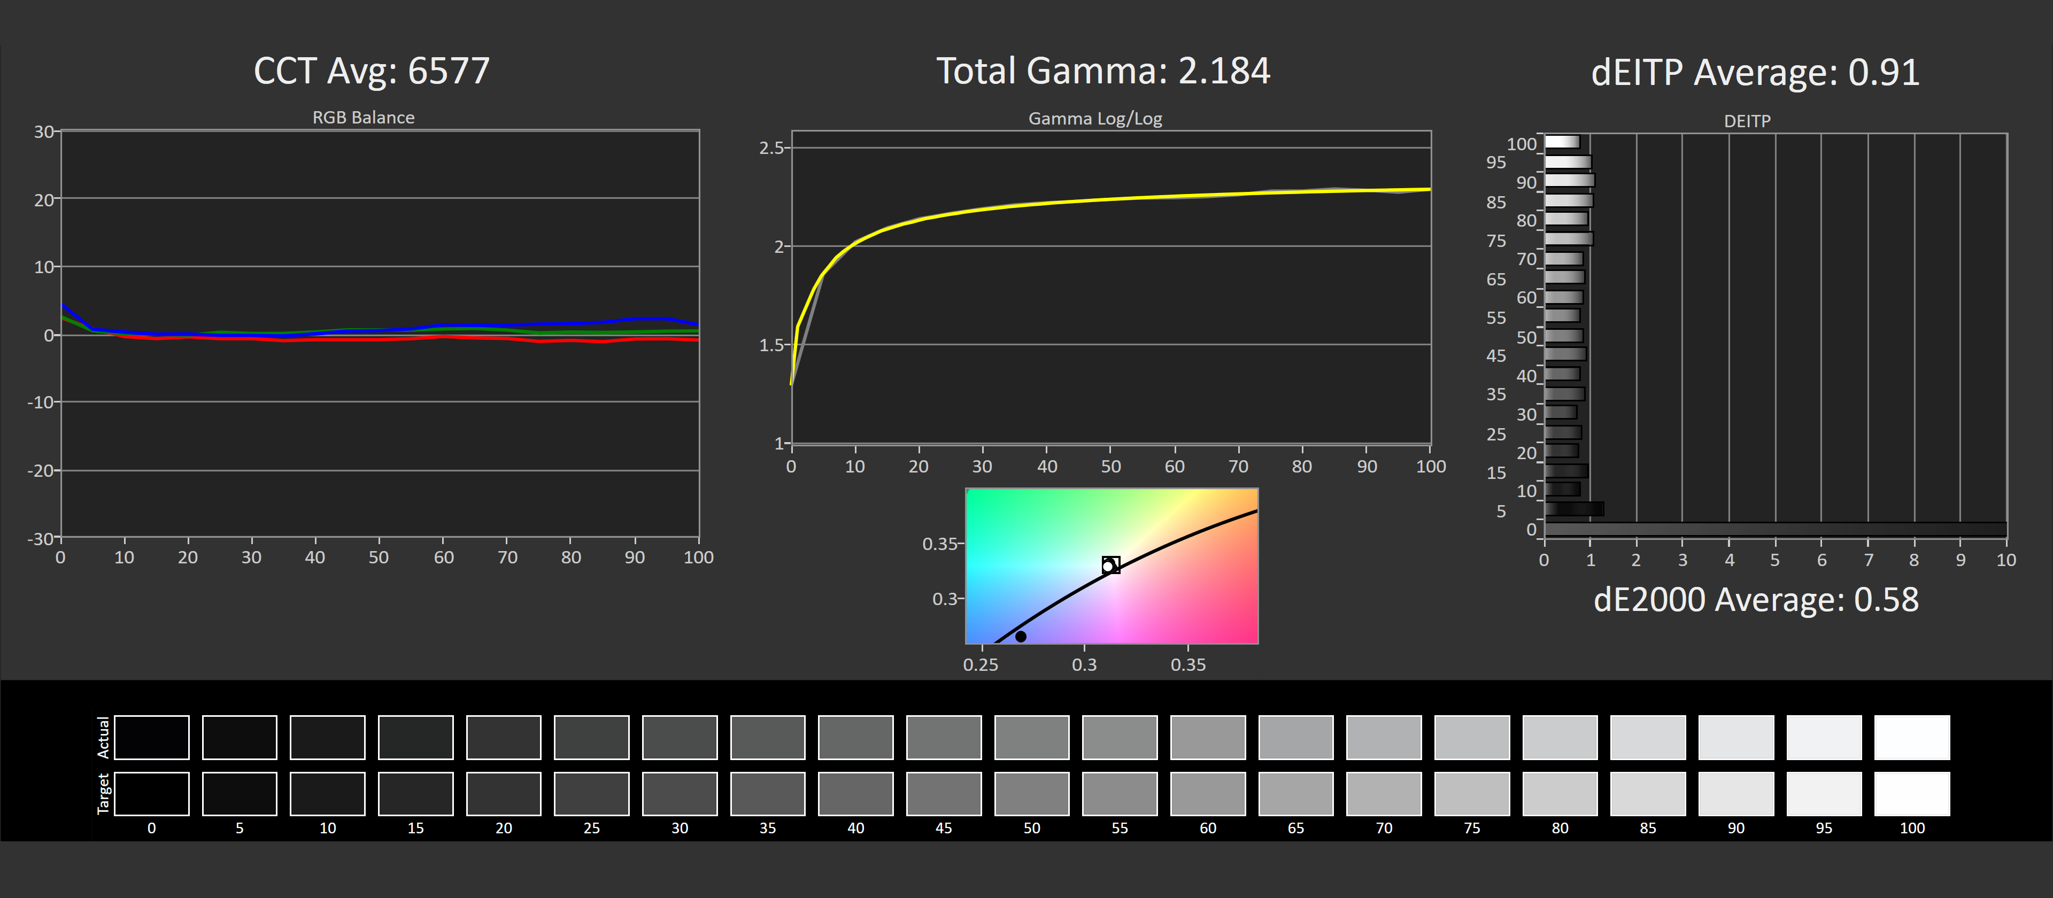
Task: Click the CCT Avg: 6577 heading
Action: point(372,71)
